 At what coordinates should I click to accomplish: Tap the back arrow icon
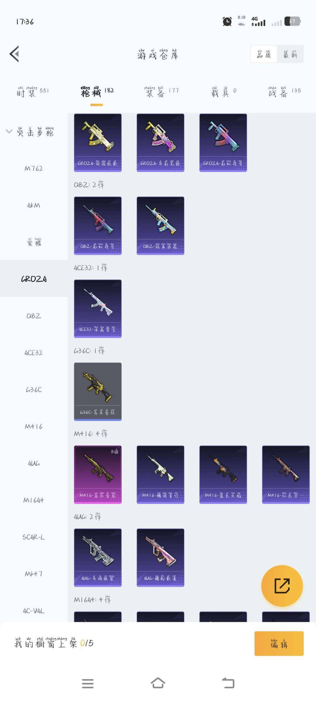click(14, 54)
